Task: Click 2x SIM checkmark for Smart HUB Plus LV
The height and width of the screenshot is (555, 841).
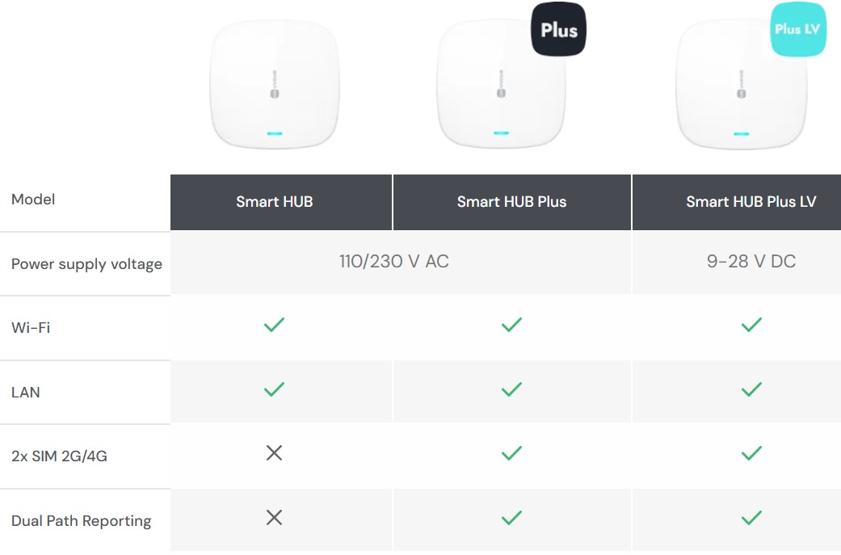Action: (x=751, y=453)
